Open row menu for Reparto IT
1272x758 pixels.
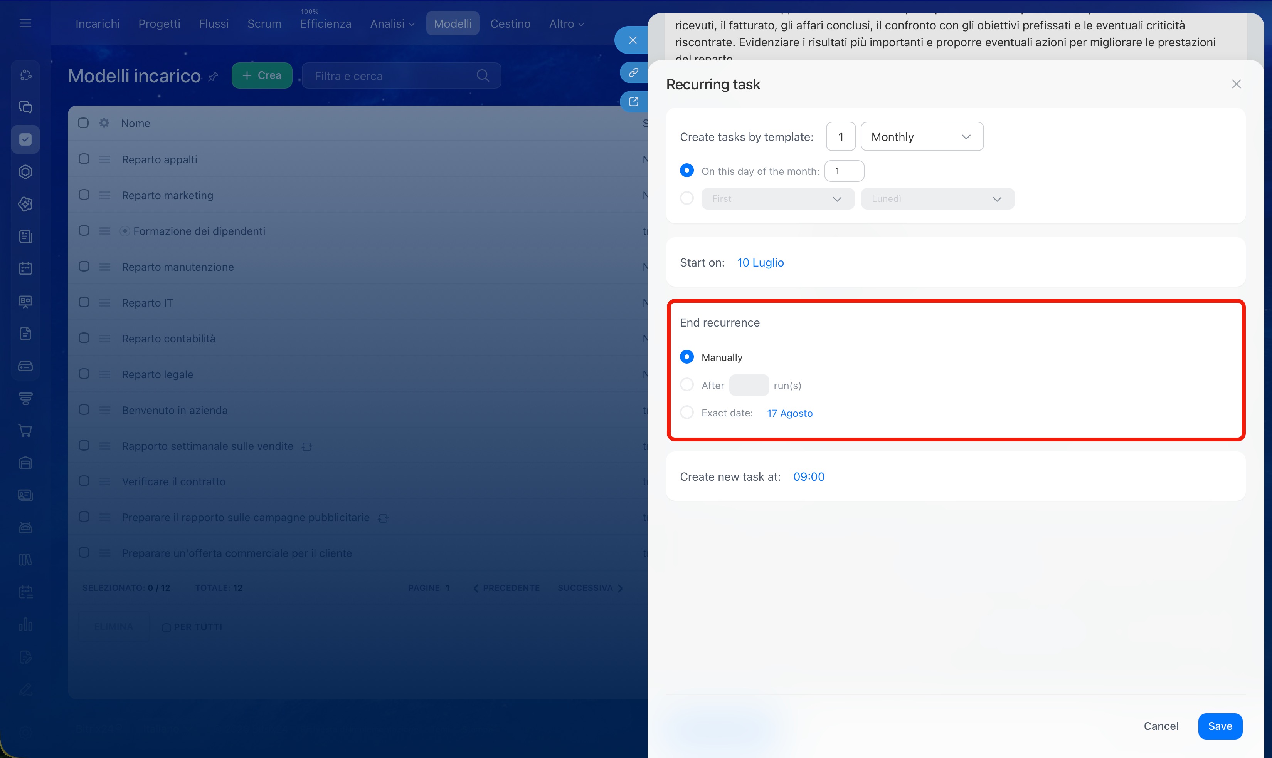coord(105,302)
